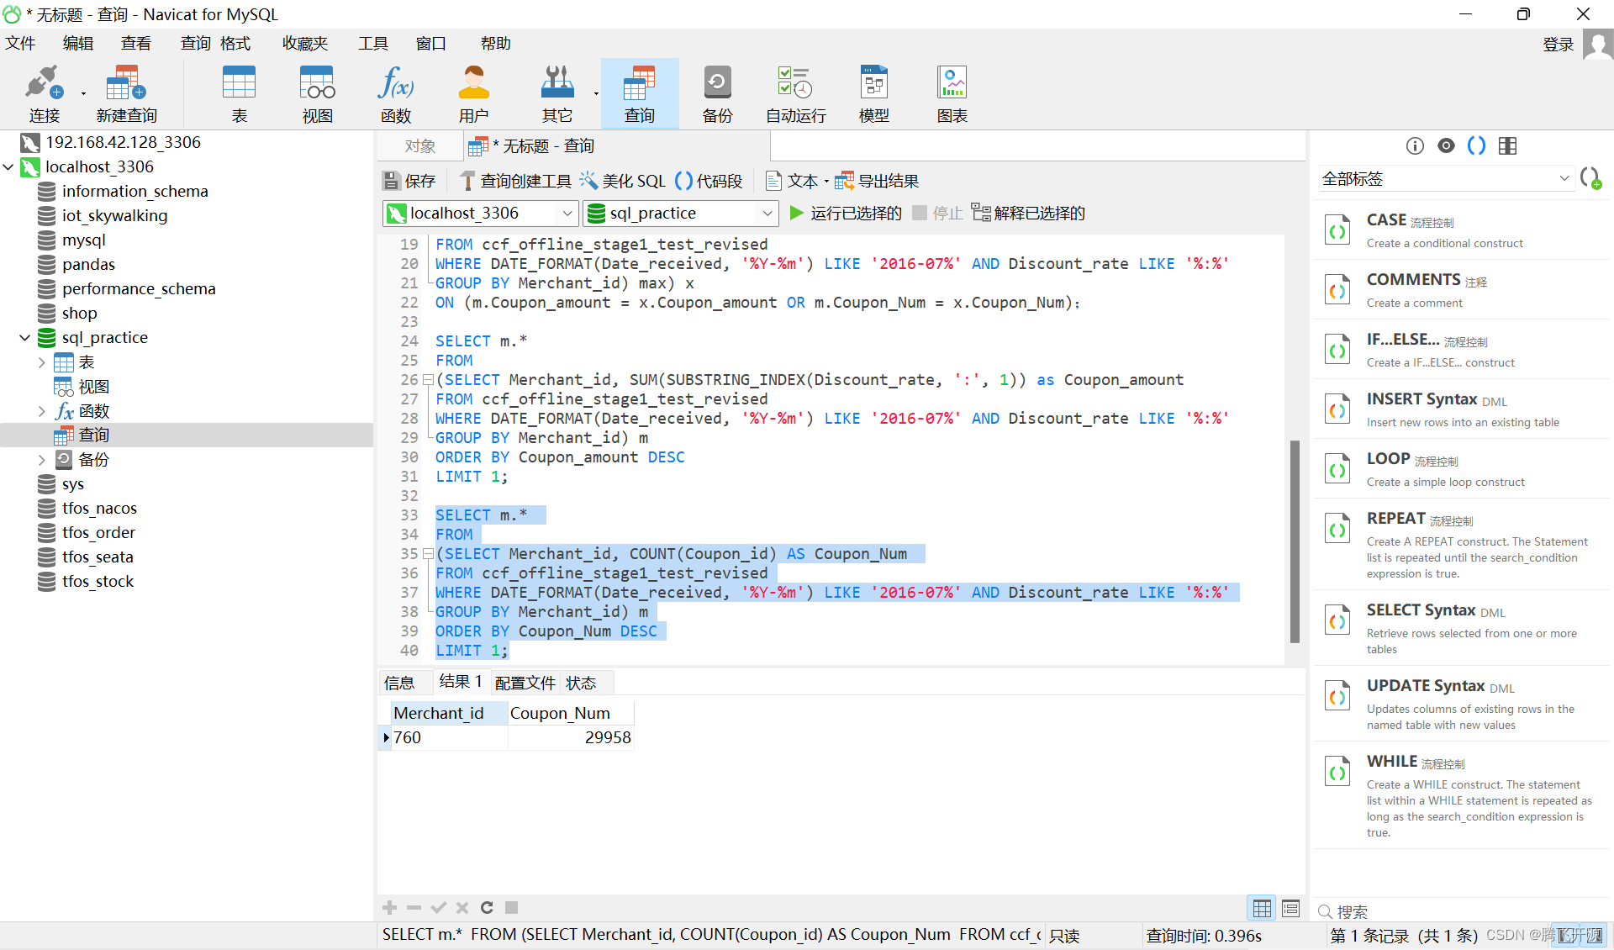Show the info panel icon in right pane
Image resolution: width=1614 pixels, height=950 pixels.
pyautogui.click(x=1415, y=146)
